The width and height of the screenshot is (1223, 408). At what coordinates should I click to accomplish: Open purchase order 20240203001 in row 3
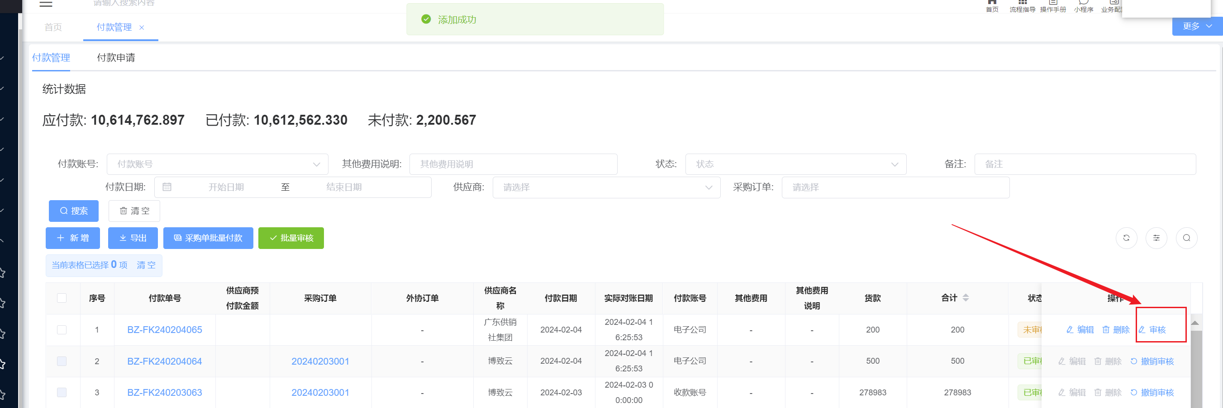[320, 393]
